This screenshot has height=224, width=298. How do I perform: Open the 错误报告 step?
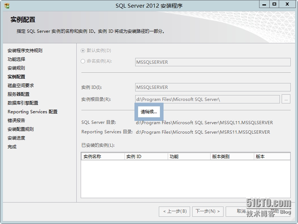coord(16,121)
